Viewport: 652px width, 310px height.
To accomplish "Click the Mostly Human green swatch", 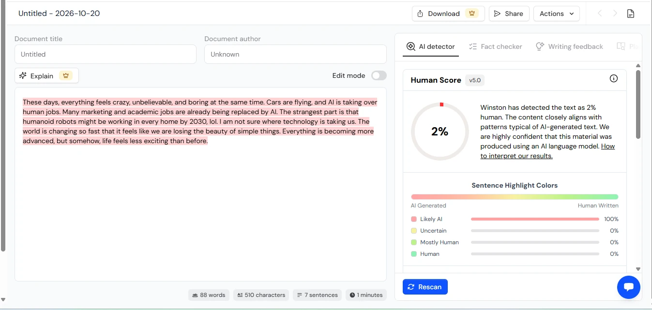I will point(414,242).
